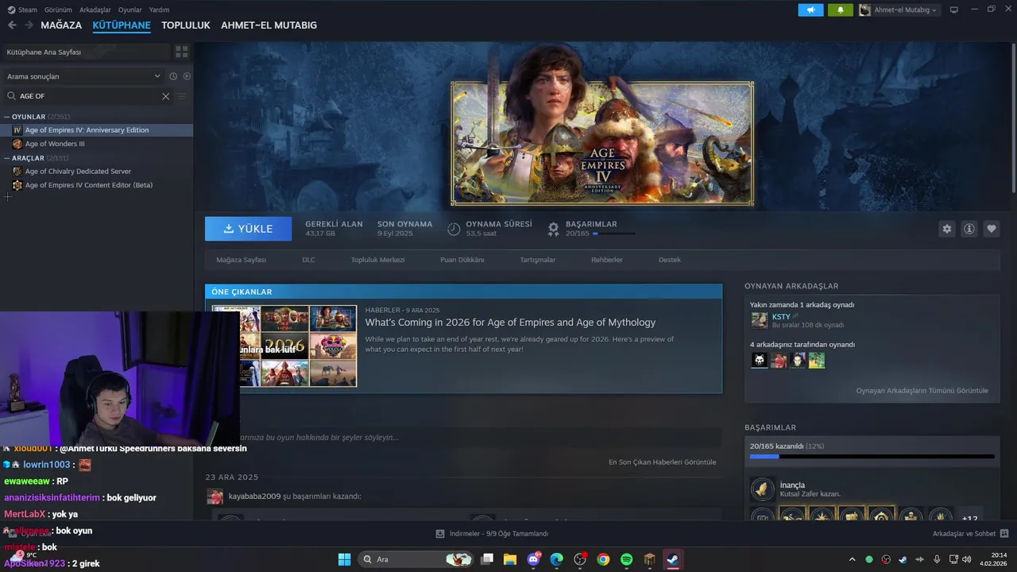
Task: Open File Explorer from the taskbar
Action: [x=510, y=559]
